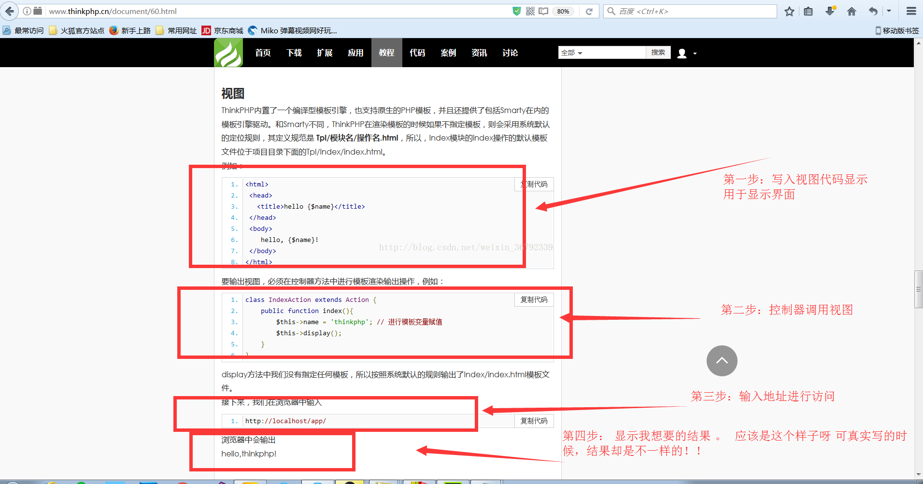Expand the dropdown next to undo arrow
The image size is (923, 484).
(x=889, y=11)
